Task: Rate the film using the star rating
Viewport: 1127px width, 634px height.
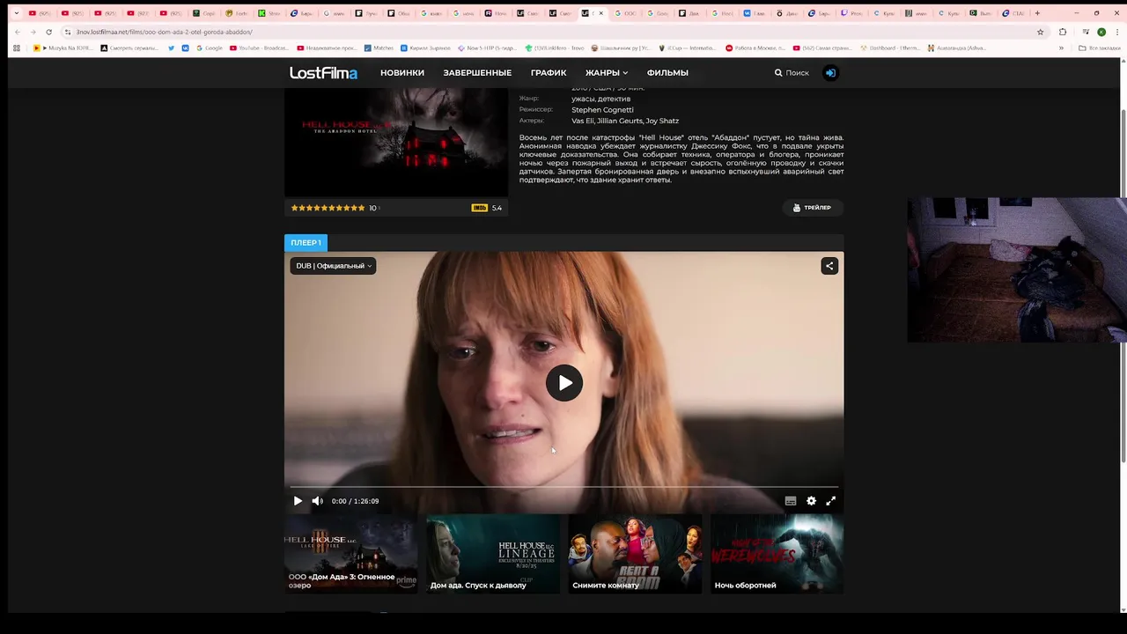Action: click(328, 208)
